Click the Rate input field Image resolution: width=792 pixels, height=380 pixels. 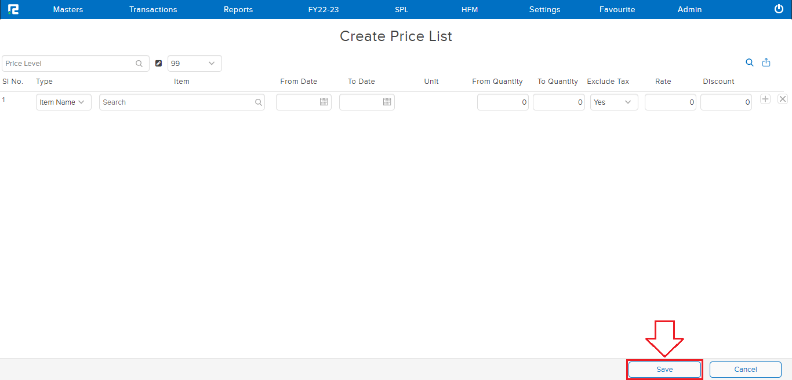click(670, 102)
